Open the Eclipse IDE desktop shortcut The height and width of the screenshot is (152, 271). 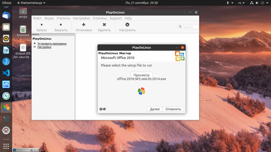coord(23,51)
